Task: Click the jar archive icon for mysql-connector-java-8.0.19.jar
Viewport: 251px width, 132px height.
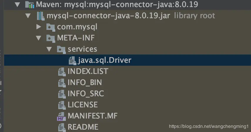Action: pos(41,16)
